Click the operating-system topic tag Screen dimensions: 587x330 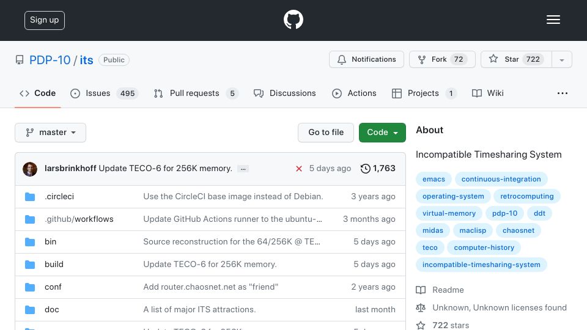coord(453,196)
